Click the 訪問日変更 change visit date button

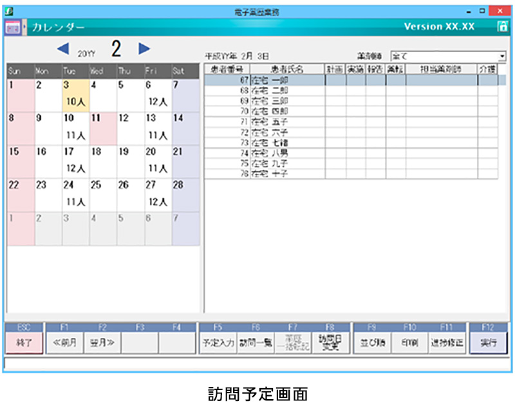[330, 341]
